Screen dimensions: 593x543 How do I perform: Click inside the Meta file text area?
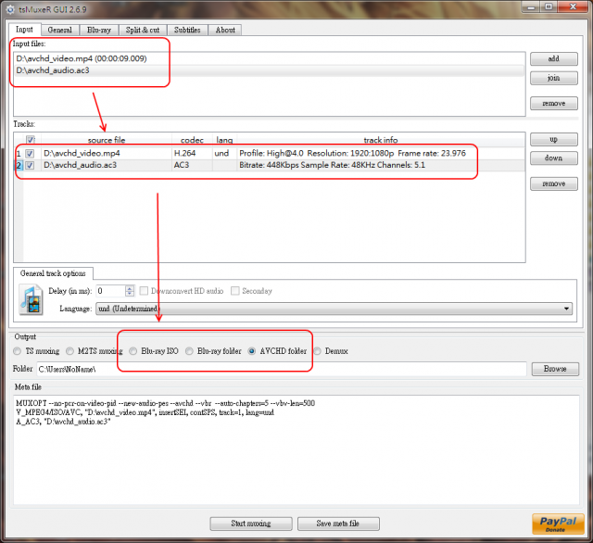296,450
